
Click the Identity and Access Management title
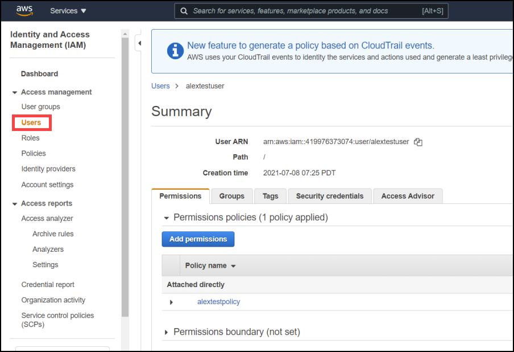[50, 40]
